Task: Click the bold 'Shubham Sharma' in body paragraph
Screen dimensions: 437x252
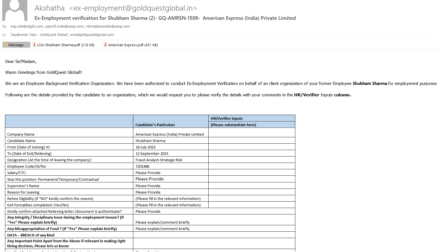Action: click(x=370, y=84)
